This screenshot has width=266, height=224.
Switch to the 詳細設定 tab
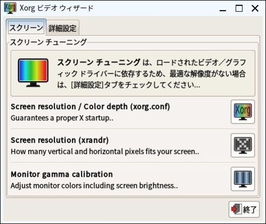pos(62,28)
